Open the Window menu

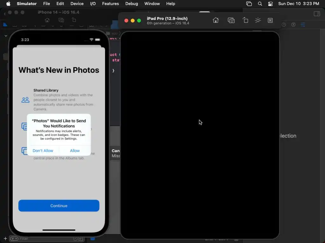(x=152, y=4)
